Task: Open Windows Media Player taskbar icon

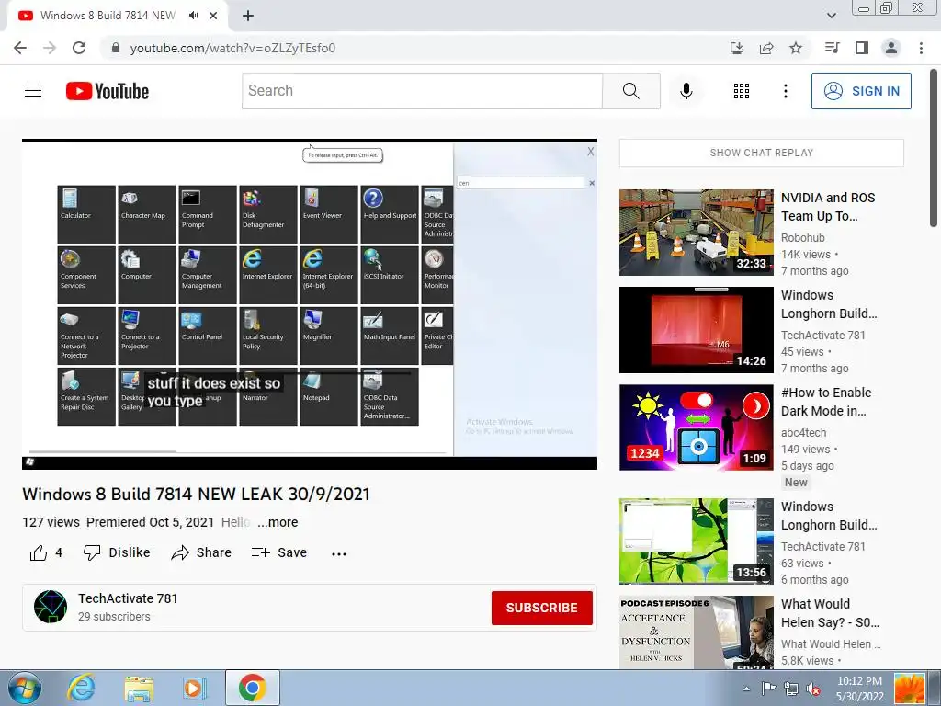Action: coord(194,688)
